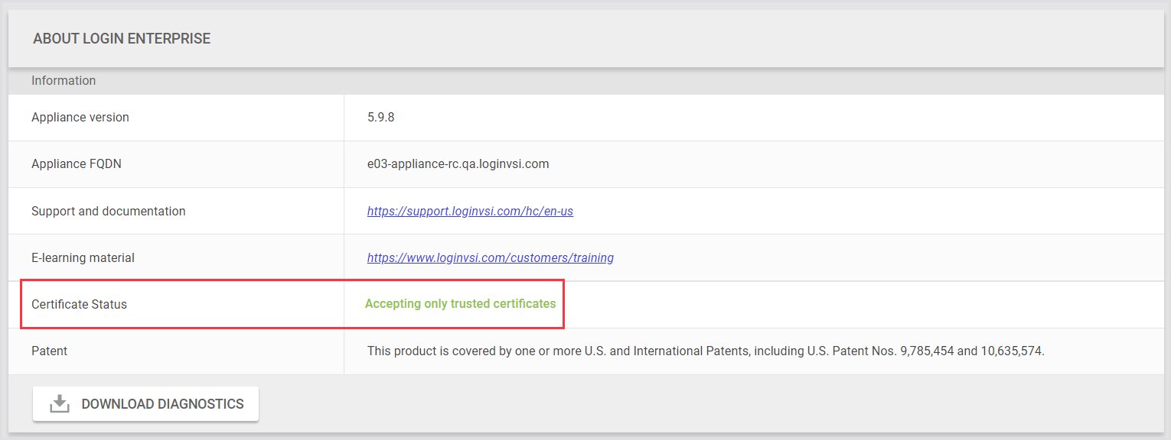
Task: Click the Appliance version label
Action: coord(80,117)
